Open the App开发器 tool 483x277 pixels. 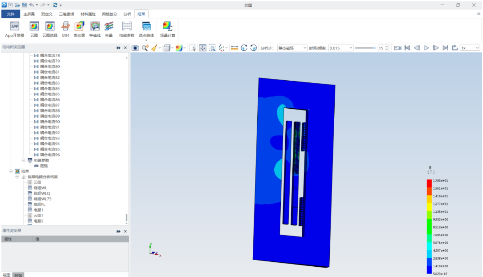[15, 29]
